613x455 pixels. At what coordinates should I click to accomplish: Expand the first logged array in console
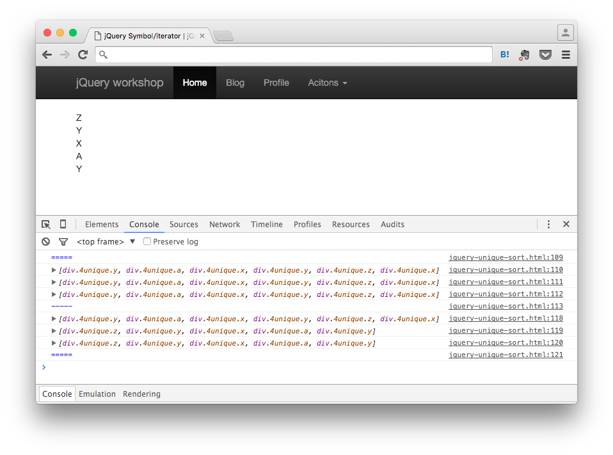coord(54,269)
